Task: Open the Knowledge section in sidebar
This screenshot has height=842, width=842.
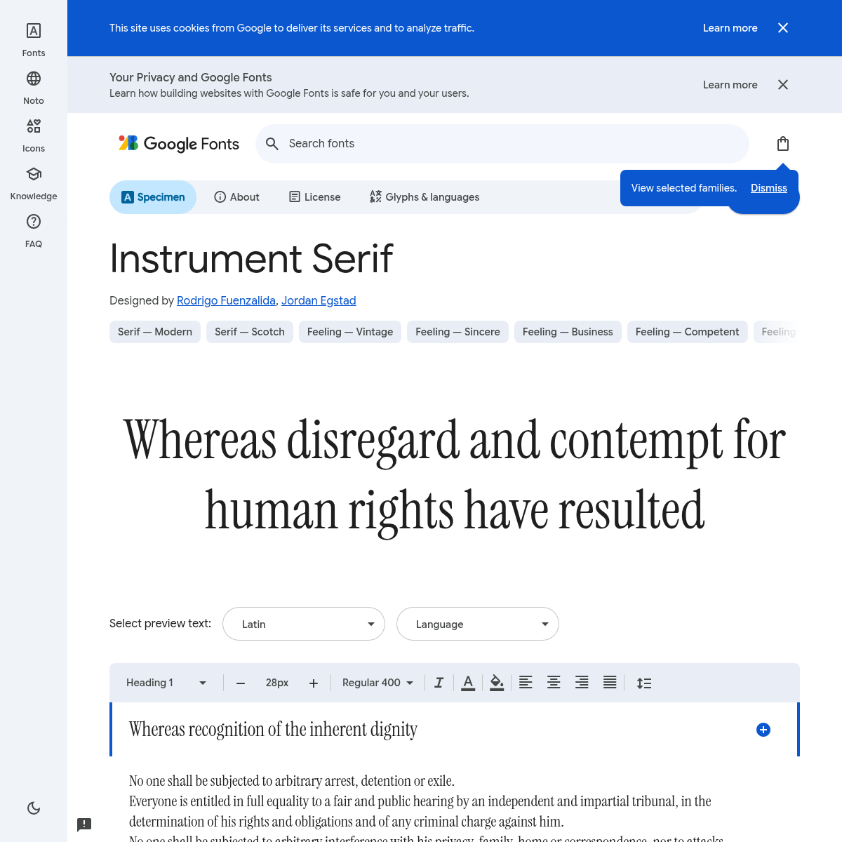Action: pos(34,183)
